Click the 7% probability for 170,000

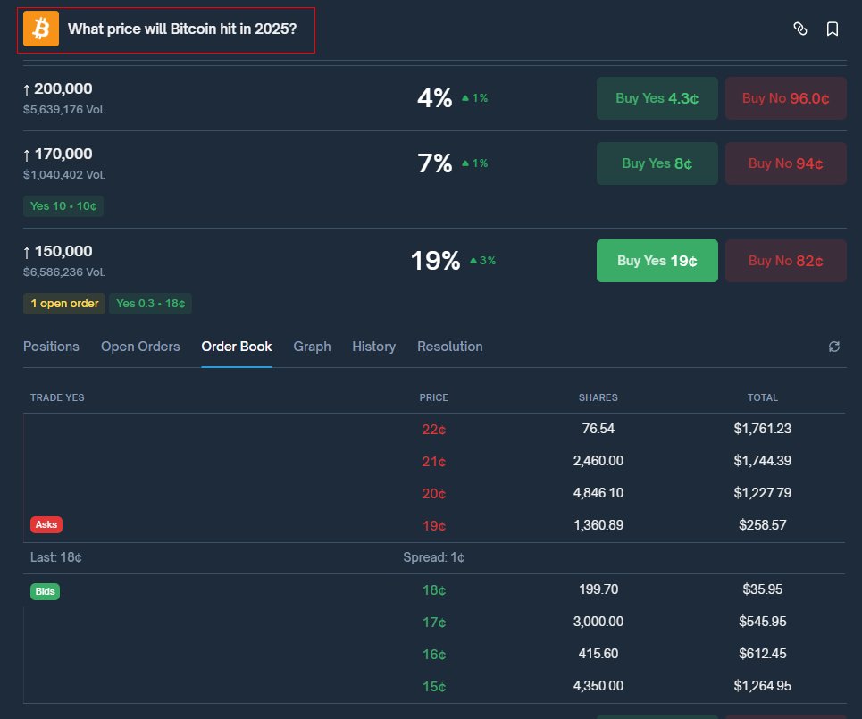click(435, 163)
